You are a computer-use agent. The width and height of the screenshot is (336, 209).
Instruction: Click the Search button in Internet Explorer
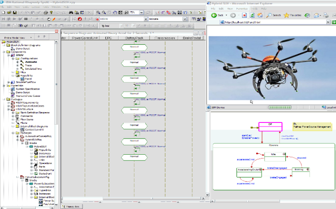[273, 15]
